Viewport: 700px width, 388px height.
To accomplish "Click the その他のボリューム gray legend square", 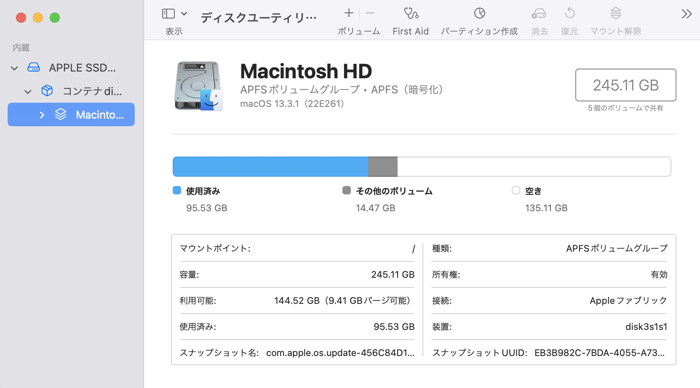I will [x=346, y=190].
